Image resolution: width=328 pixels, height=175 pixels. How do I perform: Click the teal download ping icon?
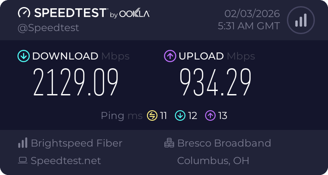pos(180,115)
